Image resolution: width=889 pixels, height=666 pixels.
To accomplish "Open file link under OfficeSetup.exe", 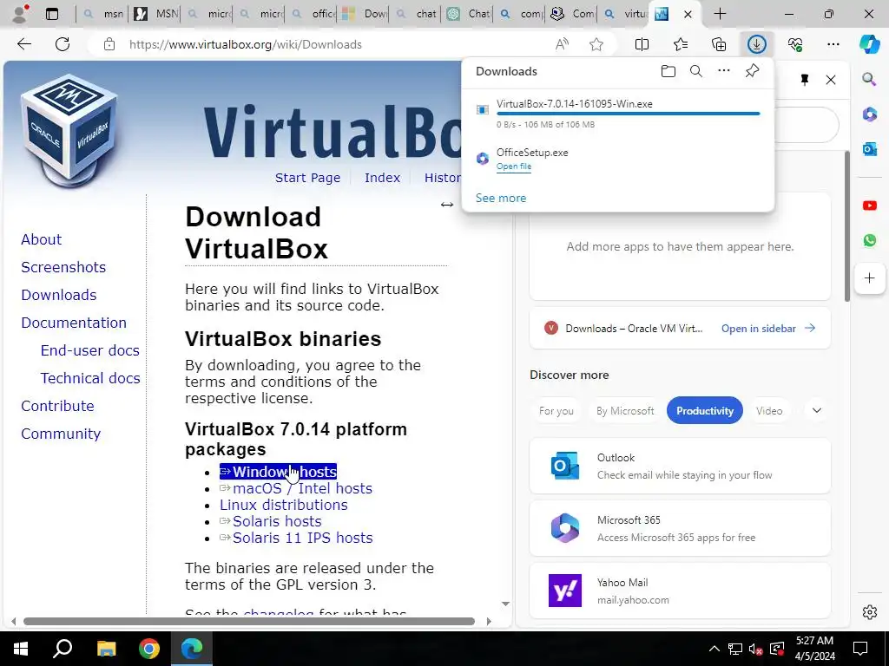I will click(514, 166).
